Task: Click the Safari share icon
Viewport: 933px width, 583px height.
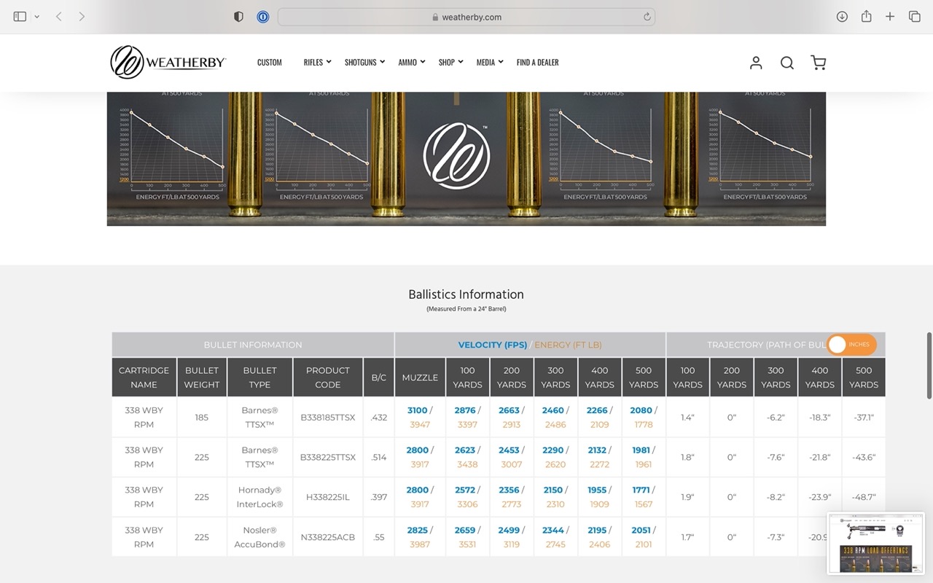Action: (x=866, y=17)
